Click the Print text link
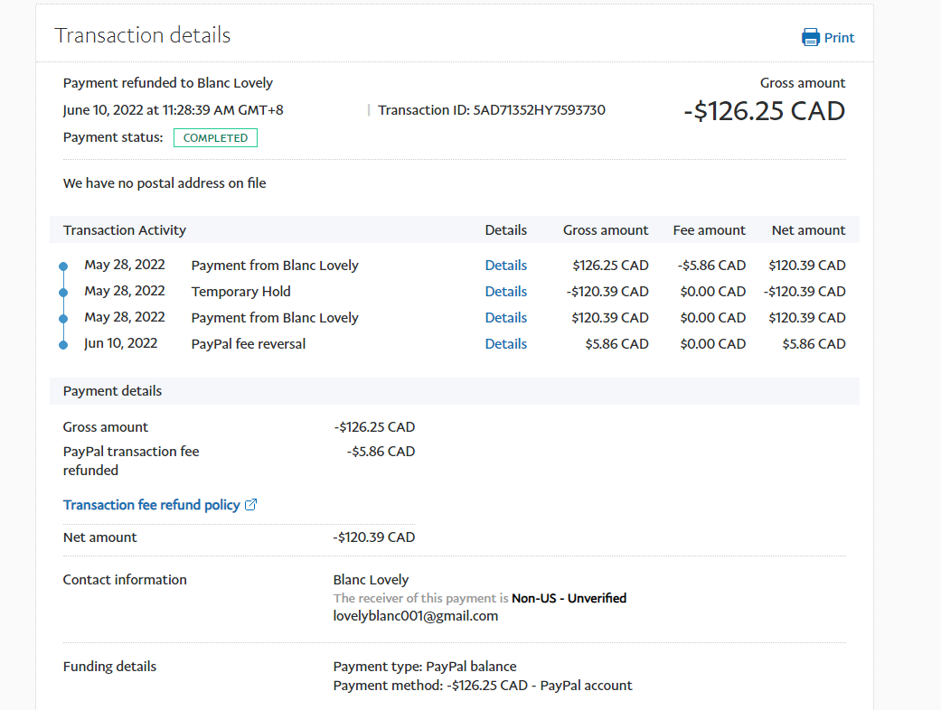Image resolution: width=941 pixels, height=710 pixels. (839, 38)
